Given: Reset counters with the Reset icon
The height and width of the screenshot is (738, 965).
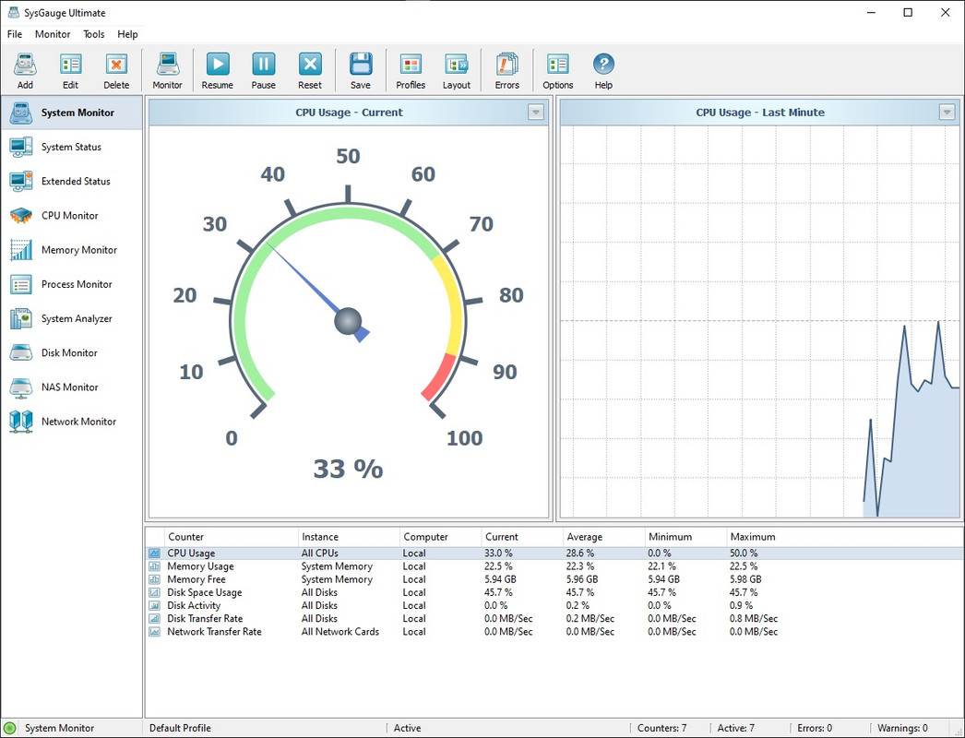Looking at the screenshot, I should coord(310,71).
